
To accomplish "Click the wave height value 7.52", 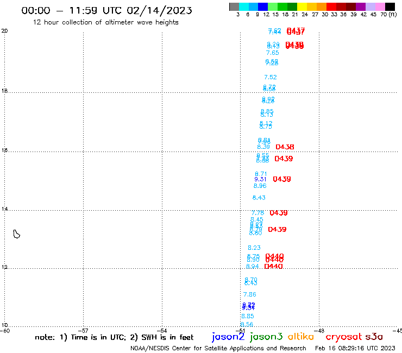I will [271, 77].
